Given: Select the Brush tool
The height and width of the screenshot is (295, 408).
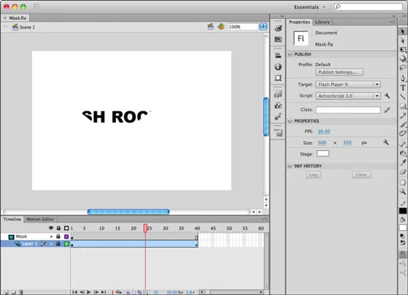Looking at the screenshot, I should point(403,124).
